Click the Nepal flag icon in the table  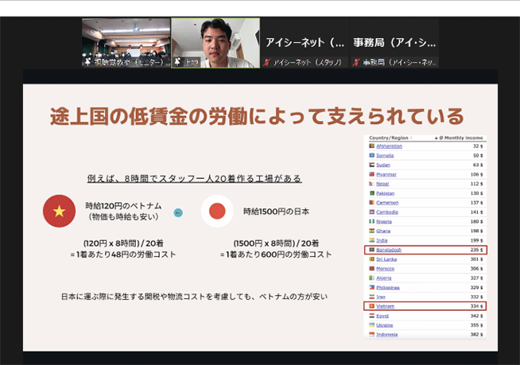pyautogui.click(x=371, y=184)
